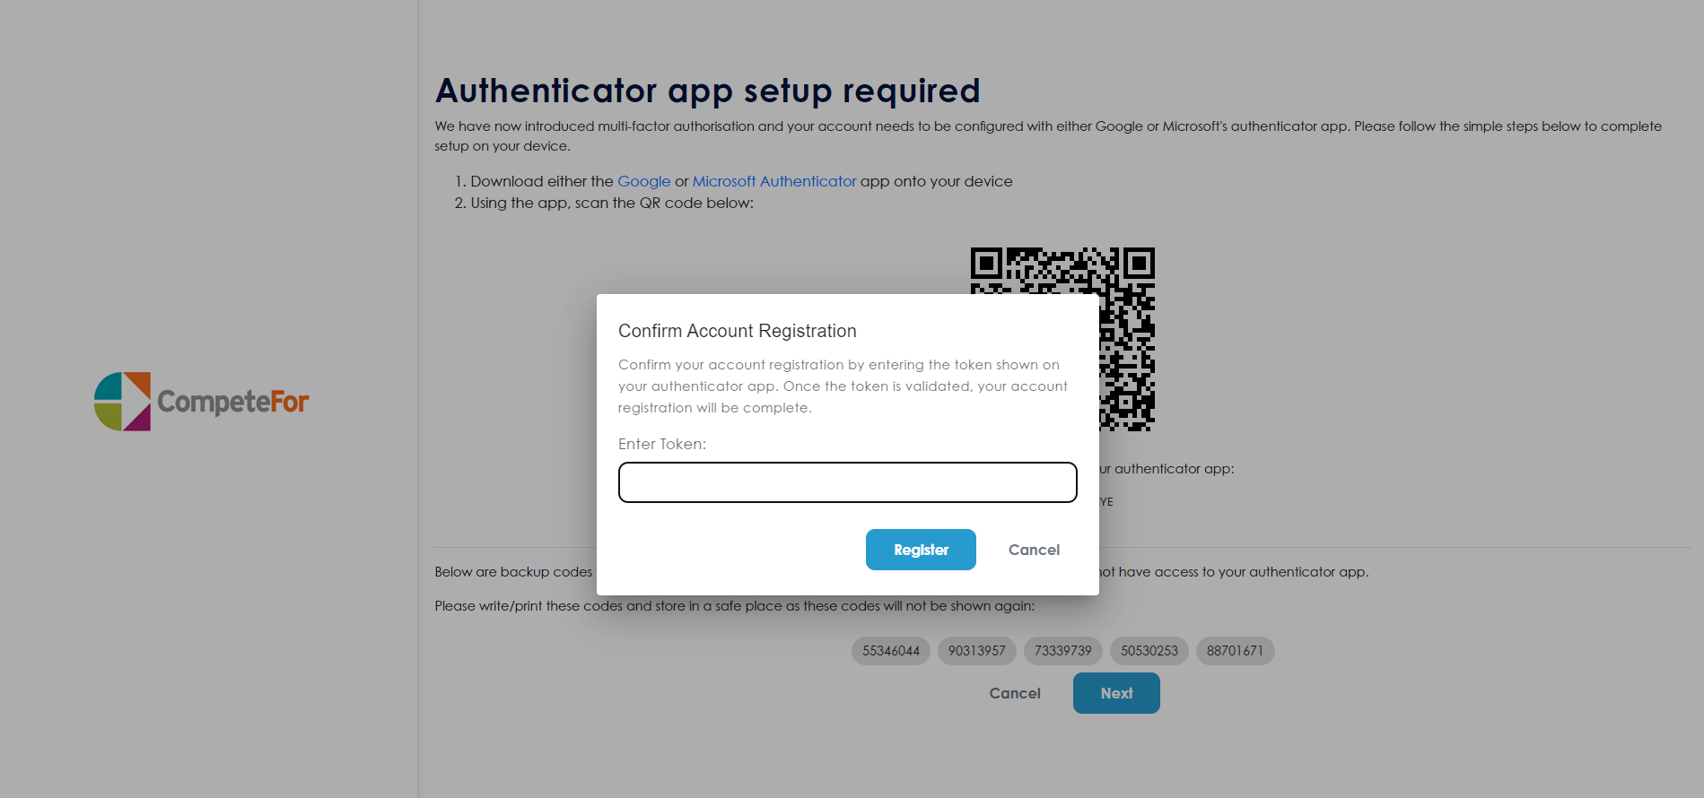The height and width of the screenshot is (798, 1704).
Task: Select backup code 50530253
Action: [x=1149, y=651]
